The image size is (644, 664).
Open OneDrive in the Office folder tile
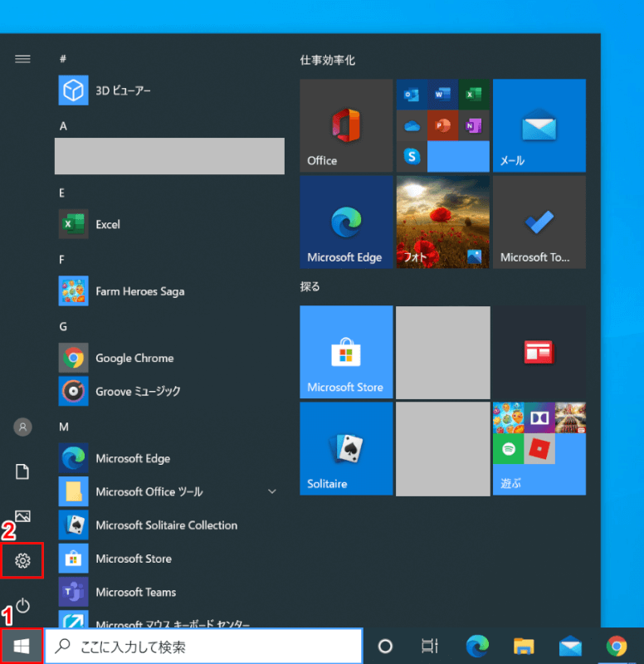412,125
